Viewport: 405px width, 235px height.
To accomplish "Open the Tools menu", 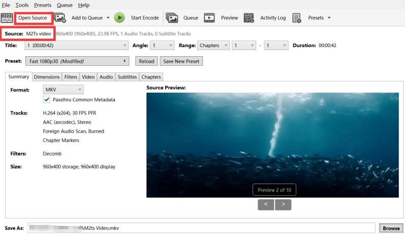I will tap(22, 5).
